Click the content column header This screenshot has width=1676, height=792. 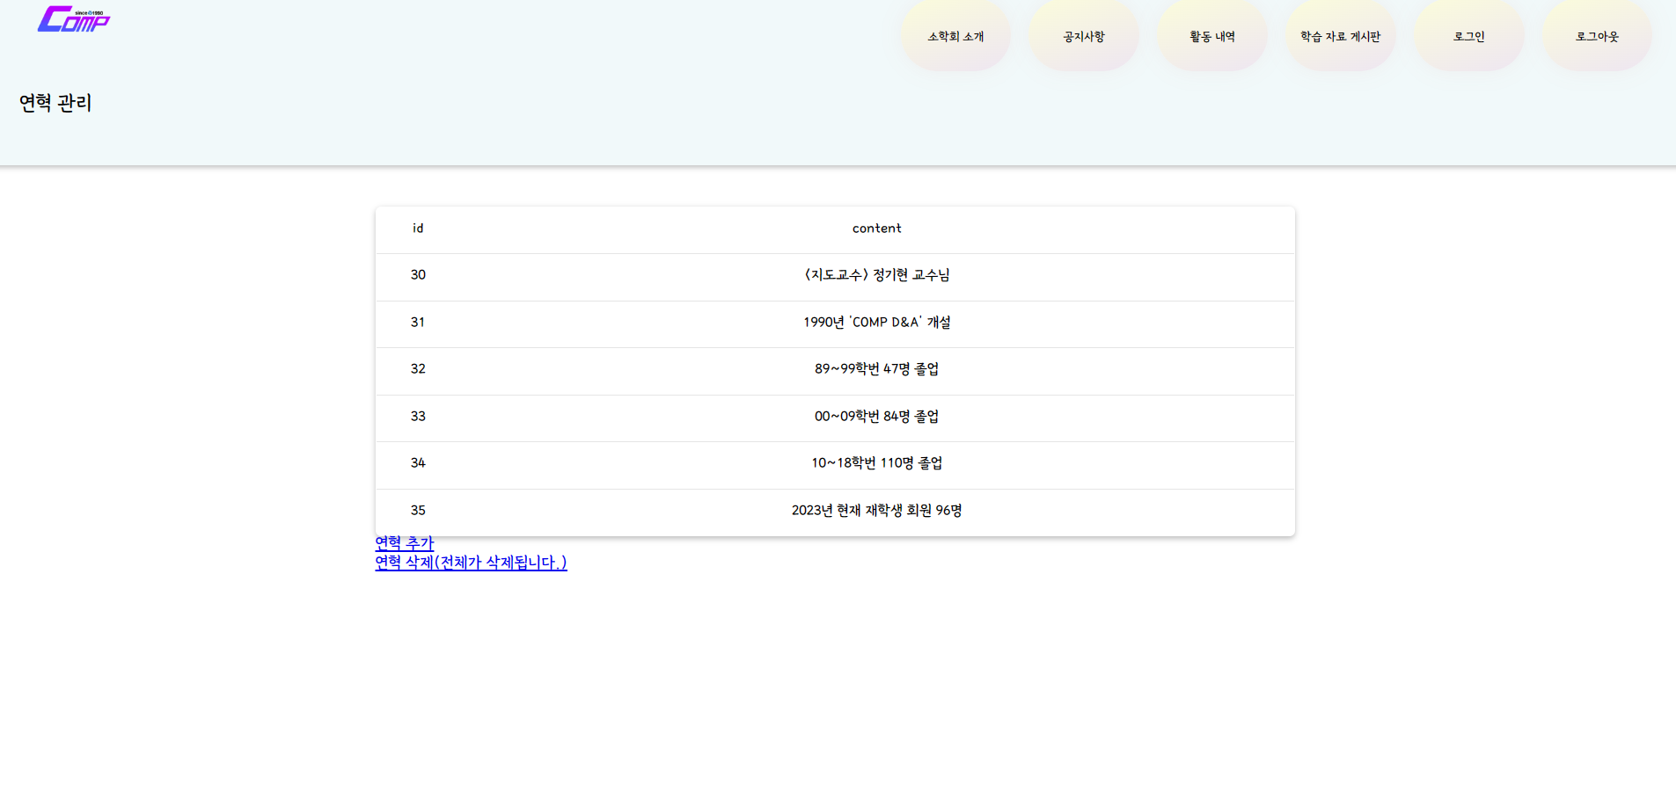(x=876, y=229)
